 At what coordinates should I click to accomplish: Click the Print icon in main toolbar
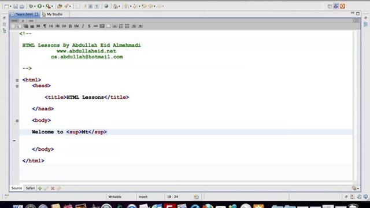tap(22, 6)
